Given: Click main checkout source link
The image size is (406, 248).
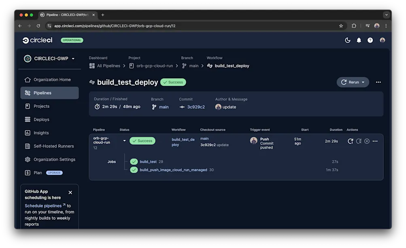Looking at the screenshot, I should [204, 139].
